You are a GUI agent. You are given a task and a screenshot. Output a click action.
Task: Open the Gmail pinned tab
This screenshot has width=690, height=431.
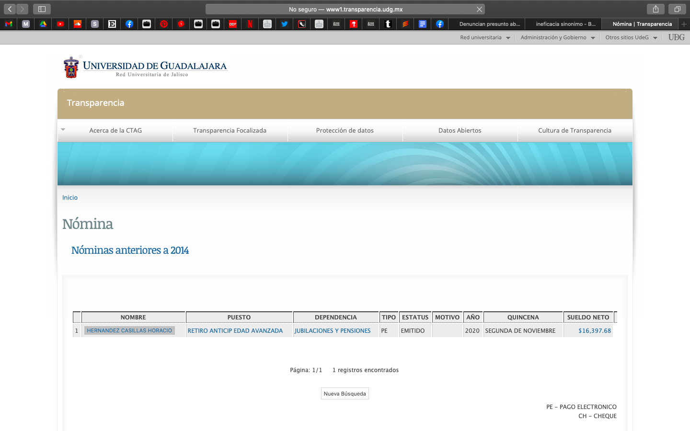pos(9,24)
